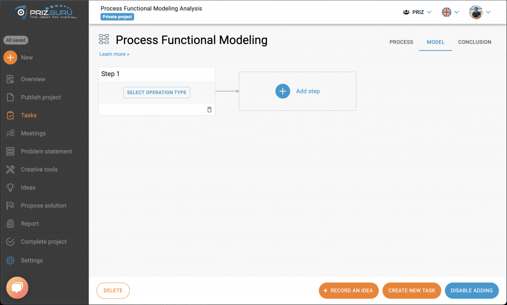Select the Publish project icon

(x=10, y=97)
